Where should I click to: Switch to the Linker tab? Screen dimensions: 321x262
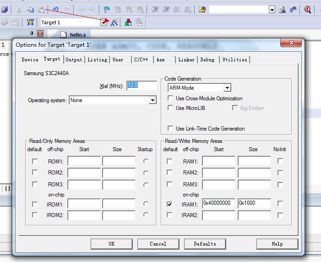[186, 60]
